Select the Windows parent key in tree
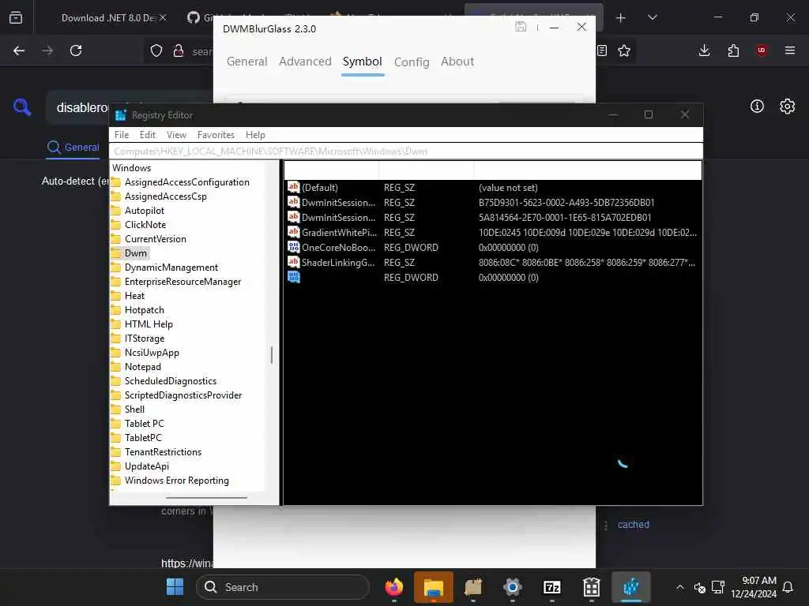Screen dimensions: 809x606 coord(132,168)
